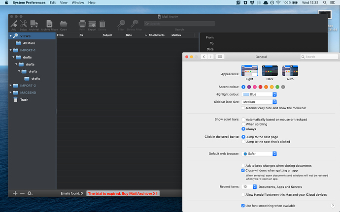Screen dimensions: 340x212
Task: Go back in System Preferences
Action: [x=204, y=57]
